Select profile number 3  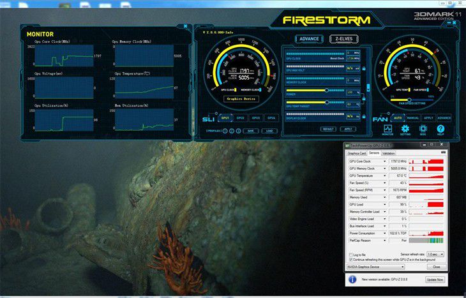pos(238,131)
